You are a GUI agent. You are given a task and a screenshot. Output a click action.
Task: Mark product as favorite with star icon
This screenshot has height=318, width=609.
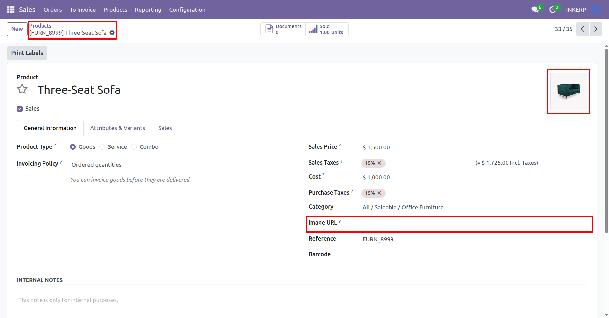[22, 89]
